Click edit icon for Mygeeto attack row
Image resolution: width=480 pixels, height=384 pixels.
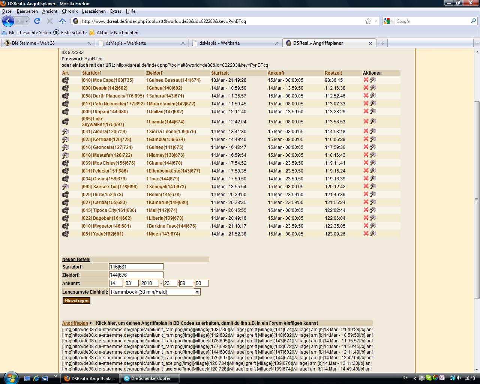click(373, 226)
